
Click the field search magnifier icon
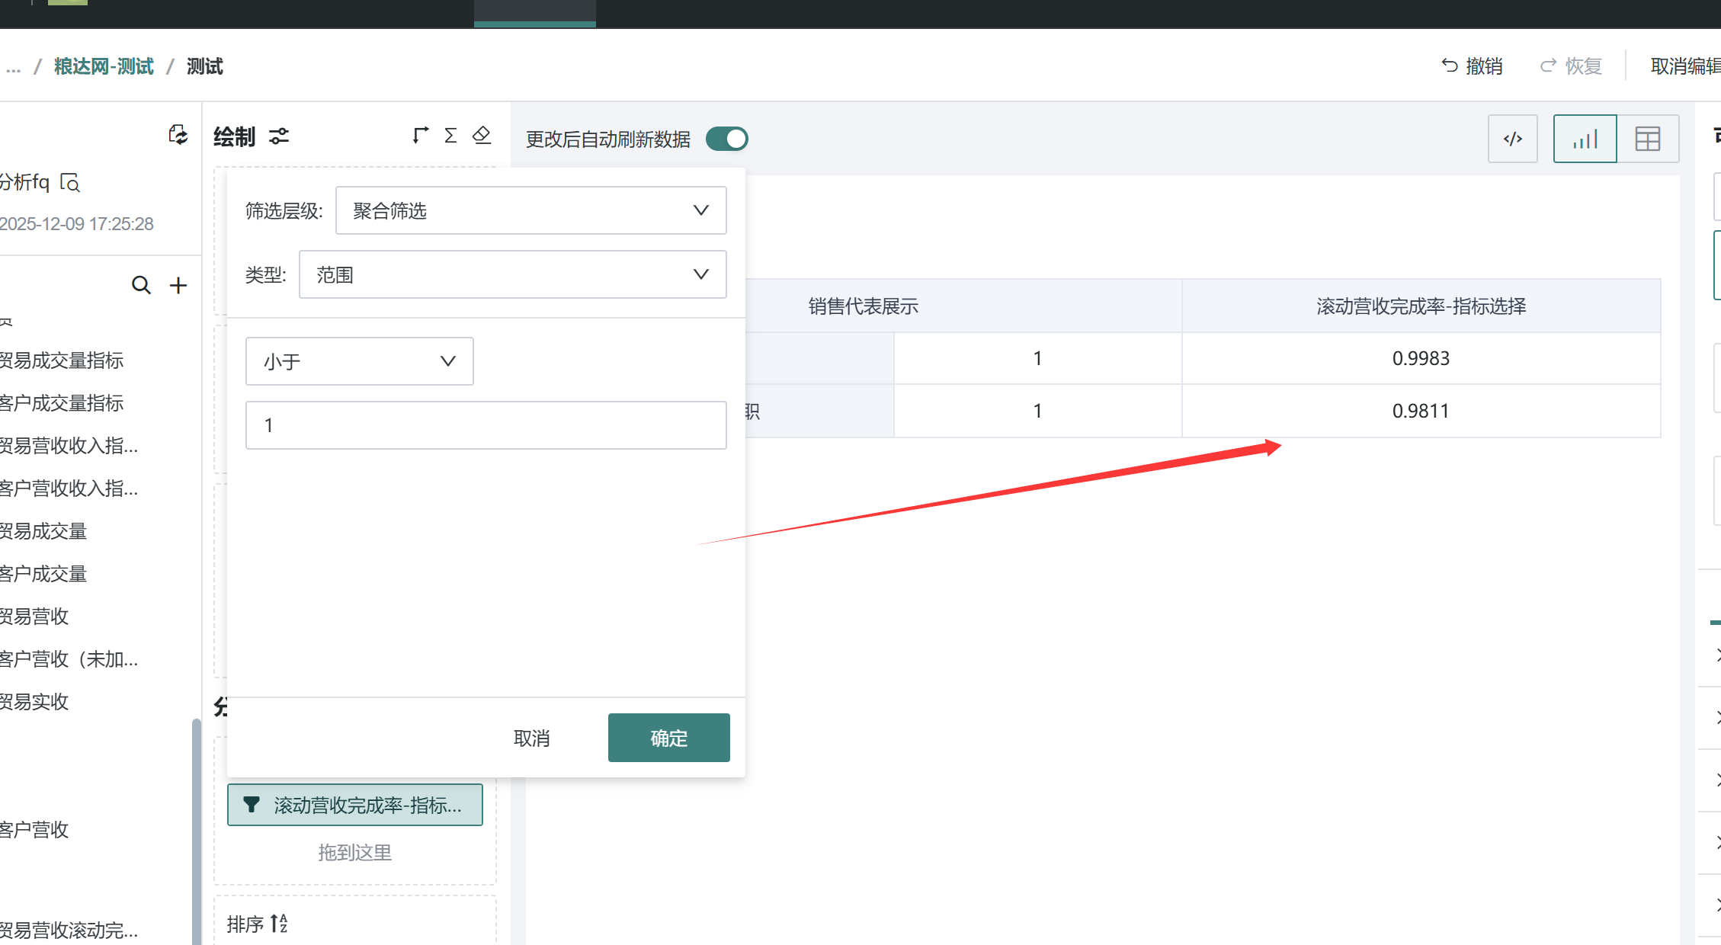click(x=141, y=285)
